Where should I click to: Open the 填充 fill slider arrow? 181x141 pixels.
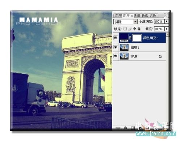(167, 29)
